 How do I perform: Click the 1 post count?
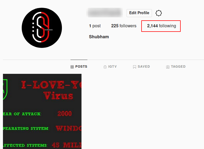[x=95, y=26]
